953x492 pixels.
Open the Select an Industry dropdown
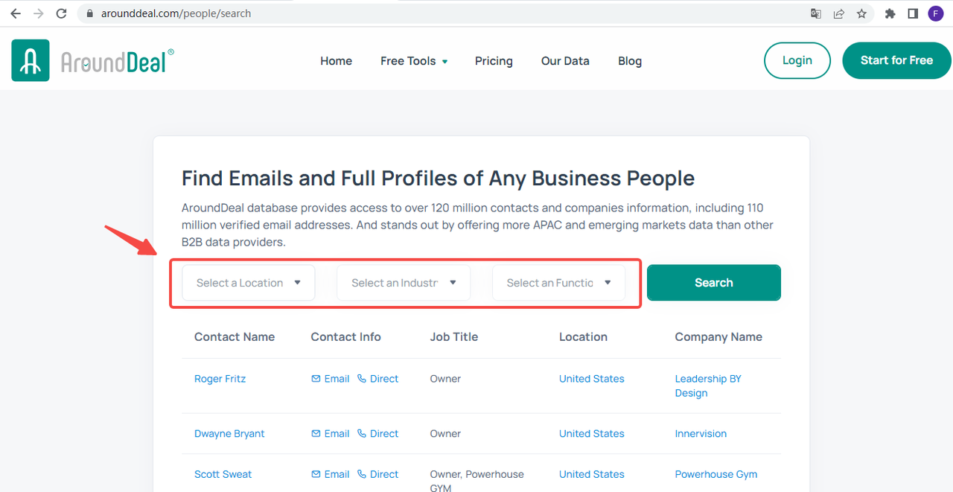point(404,283)
